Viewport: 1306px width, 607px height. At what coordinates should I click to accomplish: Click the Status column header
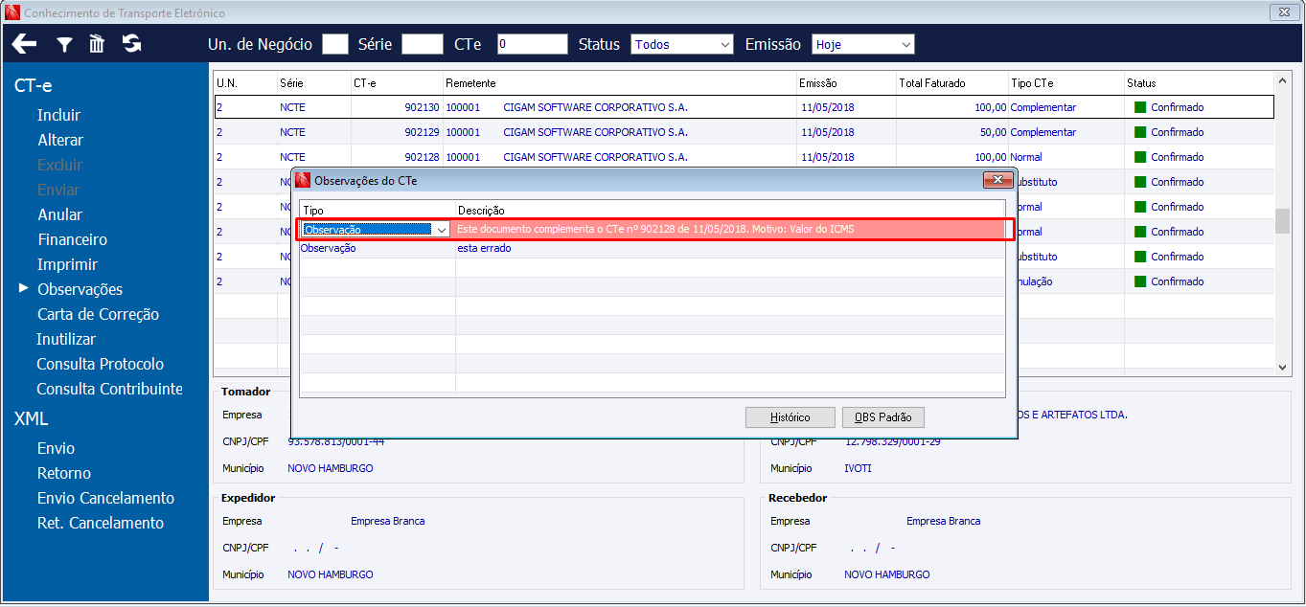click(x=1200, y=83)
